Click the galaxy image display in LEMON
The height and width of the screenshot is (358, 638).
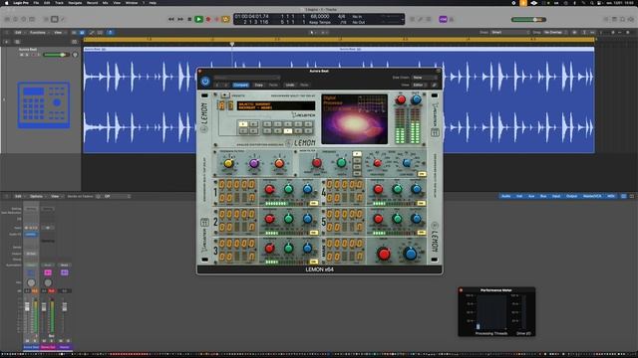[x=355, y=119]
